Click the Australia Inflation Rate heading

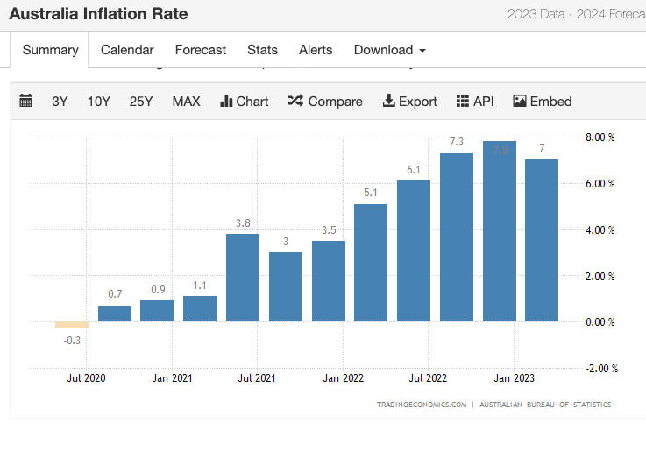[98, 14]
